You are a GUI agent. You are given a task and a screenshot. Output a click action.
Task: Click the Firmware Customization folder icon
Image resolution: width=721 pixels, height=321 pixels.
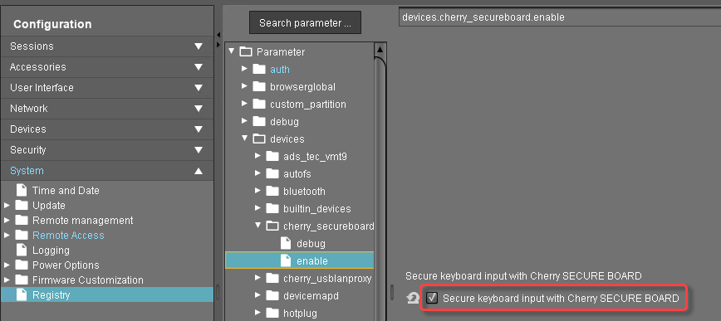tap(22, 280)
